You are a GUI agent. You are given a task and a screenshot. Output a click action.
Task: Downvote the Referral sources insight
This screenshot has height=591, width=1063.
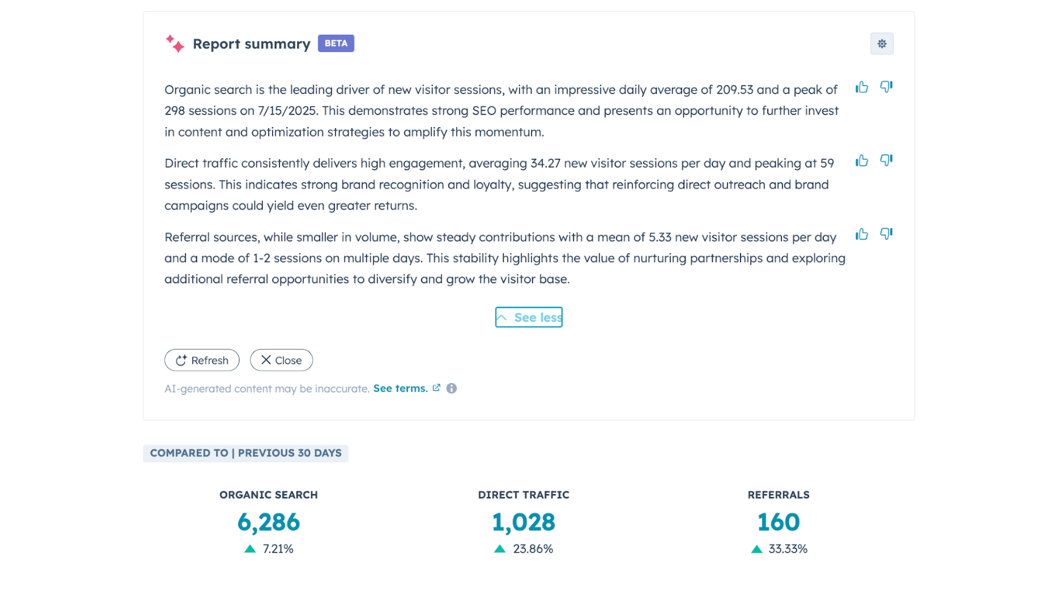(x=886, y=234)
